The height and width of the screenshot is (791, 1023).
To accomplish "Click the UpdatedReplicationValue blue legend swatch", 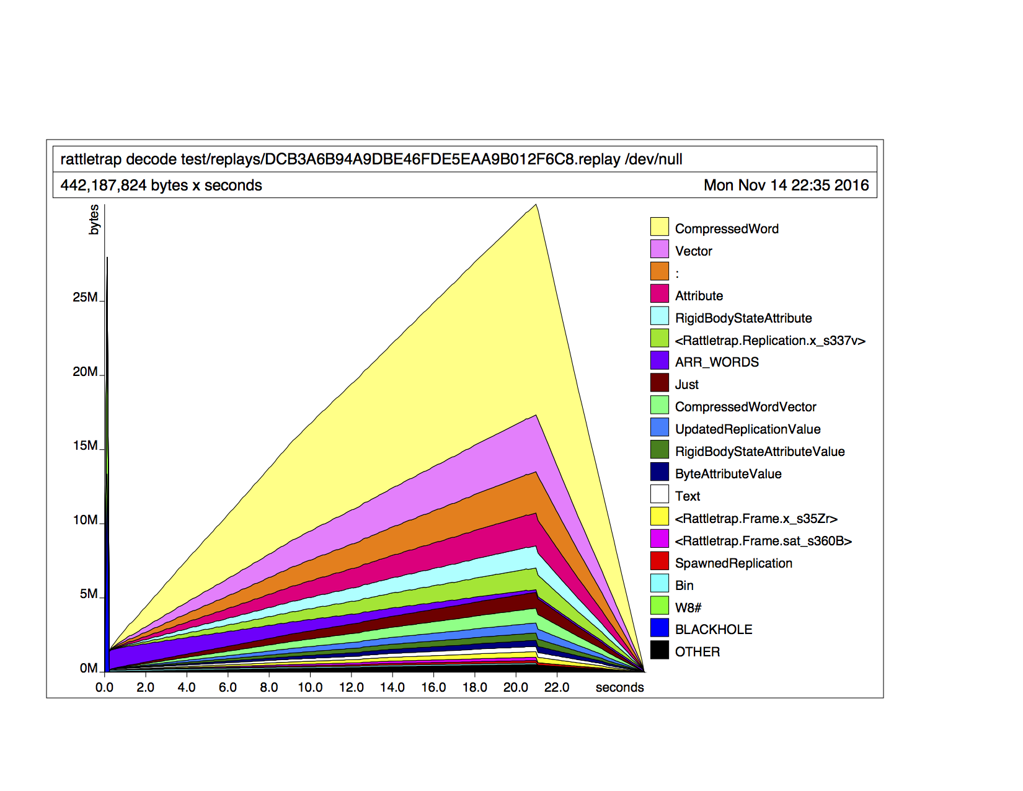I will pos(660,427).
